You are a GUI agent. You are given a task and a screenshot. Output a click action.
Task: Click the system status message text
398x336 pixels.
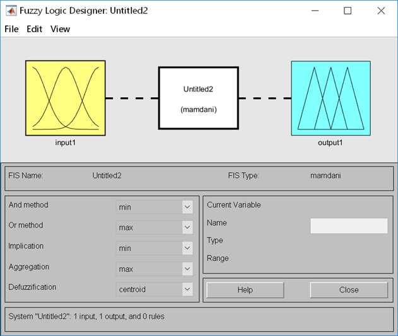[x=86, y=316]
